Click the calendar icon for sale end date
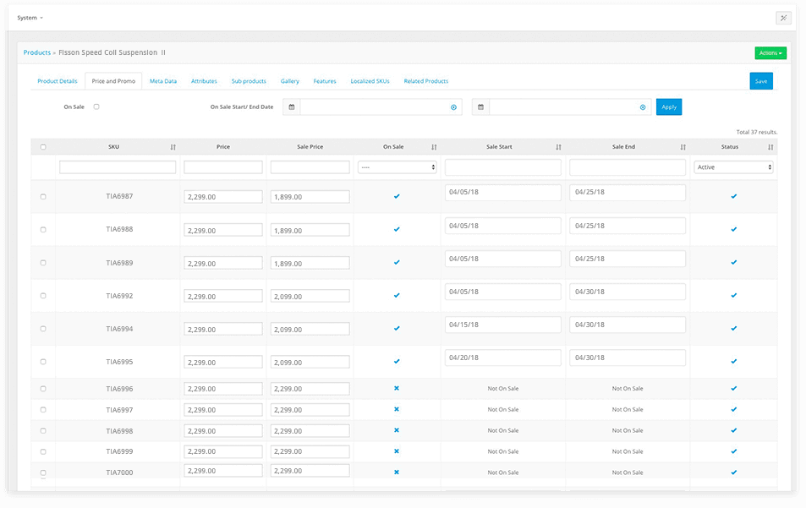The height and width of the screenshot is (508, 806). tap(480, 107)
